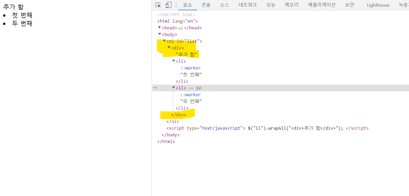The height and width of the screenshot is (196, 409).
Task: Toggle the device toolbar icon
Action: point(168,5)
